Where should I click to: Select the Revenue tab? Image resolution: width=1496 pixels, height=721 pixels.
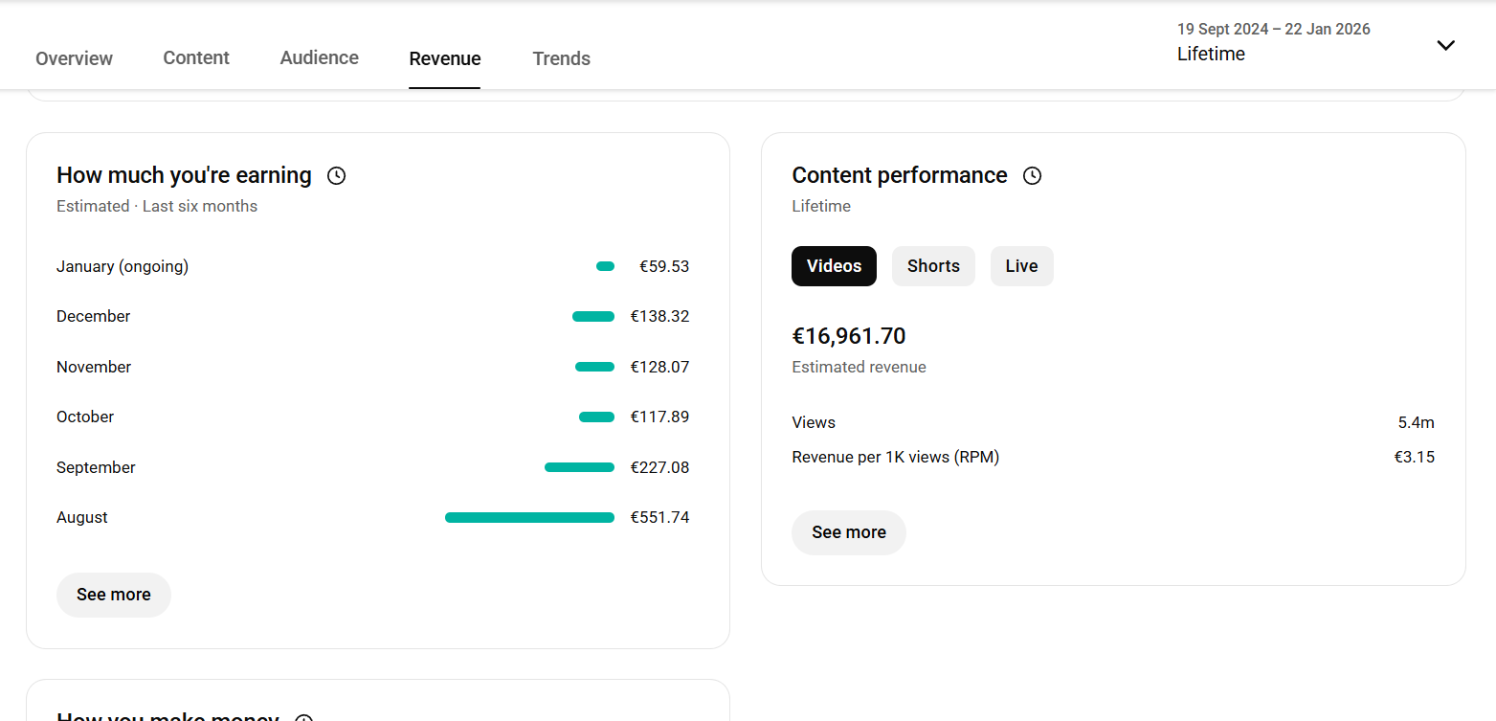coord(445,58)
